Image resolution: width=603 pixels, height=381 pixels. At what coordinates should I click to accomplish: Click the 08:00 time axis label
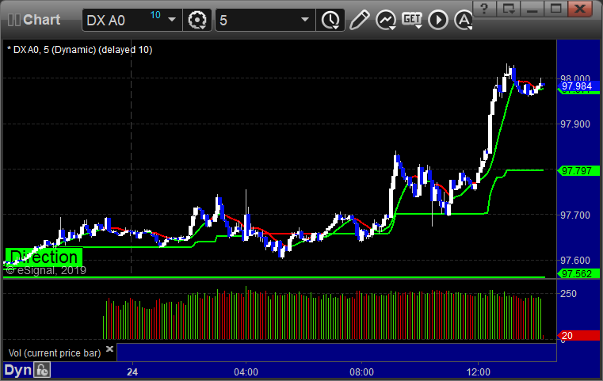pyautogui.click(x=361, y=372)
